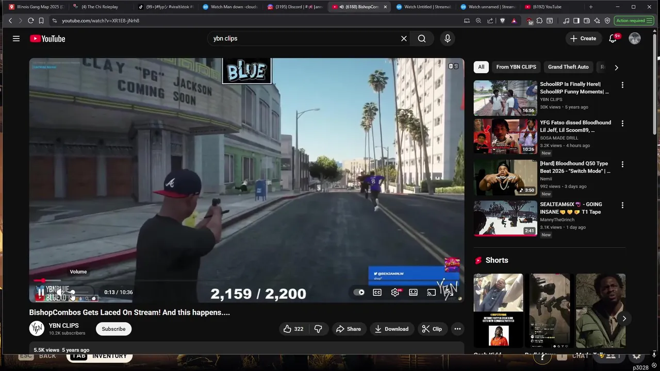This screenshot has height=371, width=660.
Task: Open the Leo AI sparkle icon
Action: point(597,21)
